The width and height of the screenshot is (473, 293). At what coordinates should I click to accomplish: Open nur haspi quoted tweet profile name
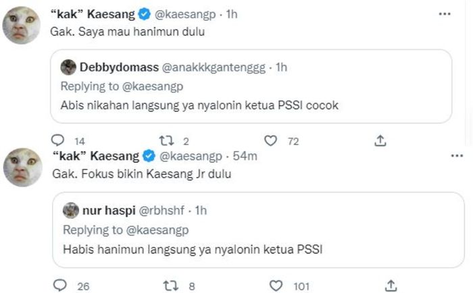107,211
